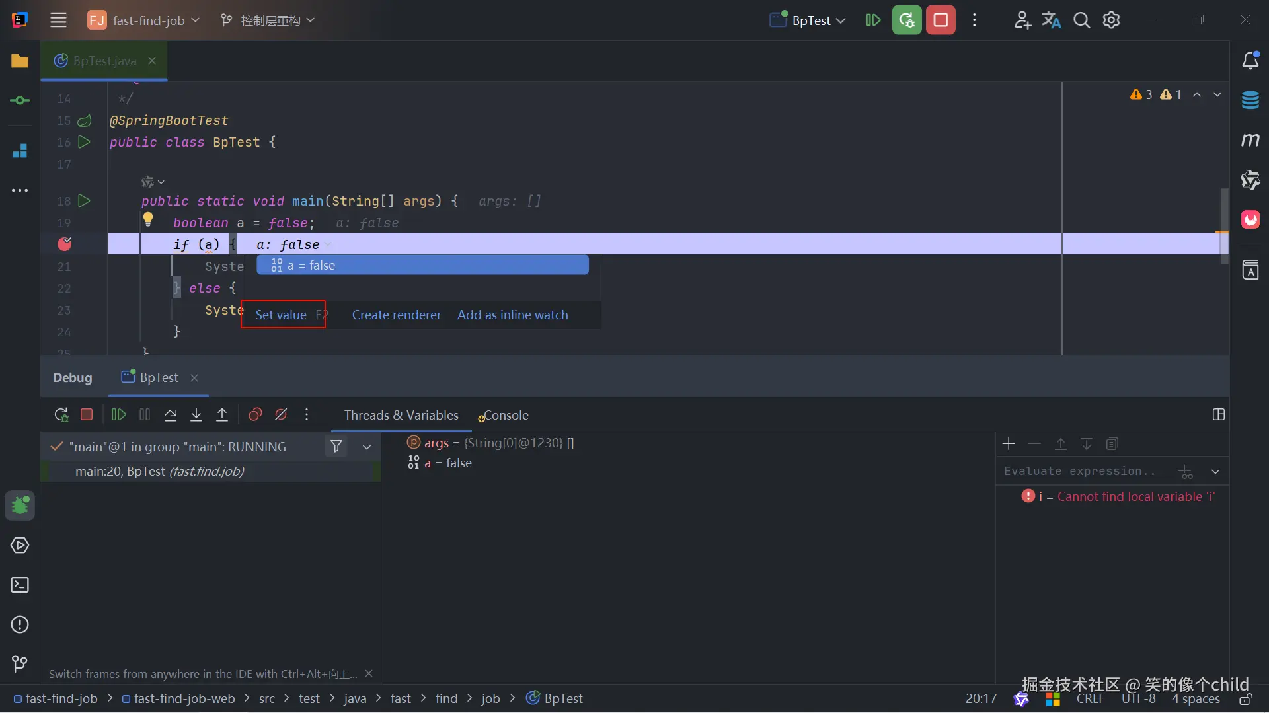Go to next highlighted error arrow
The image size is (1269, 713).
(1217, 94)
